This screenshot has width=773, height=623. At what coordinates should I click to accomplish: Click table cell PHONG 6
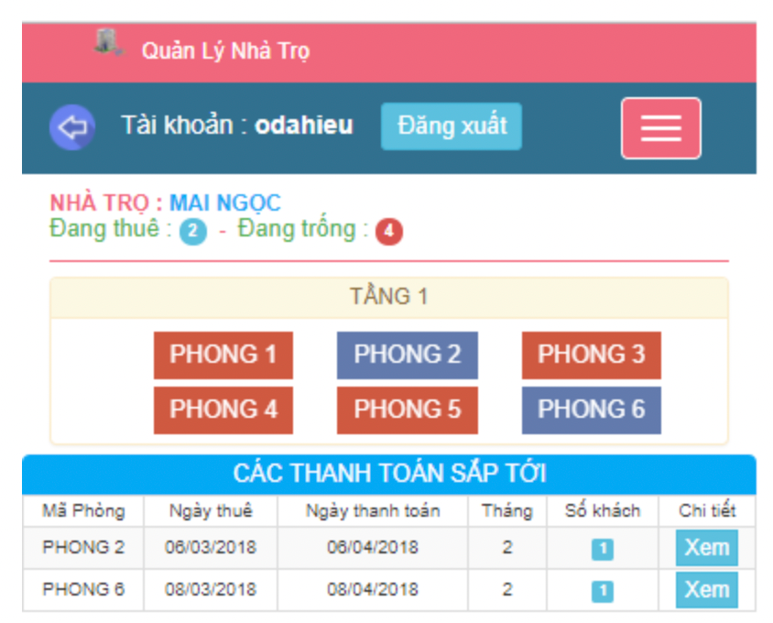pos(83,589)
